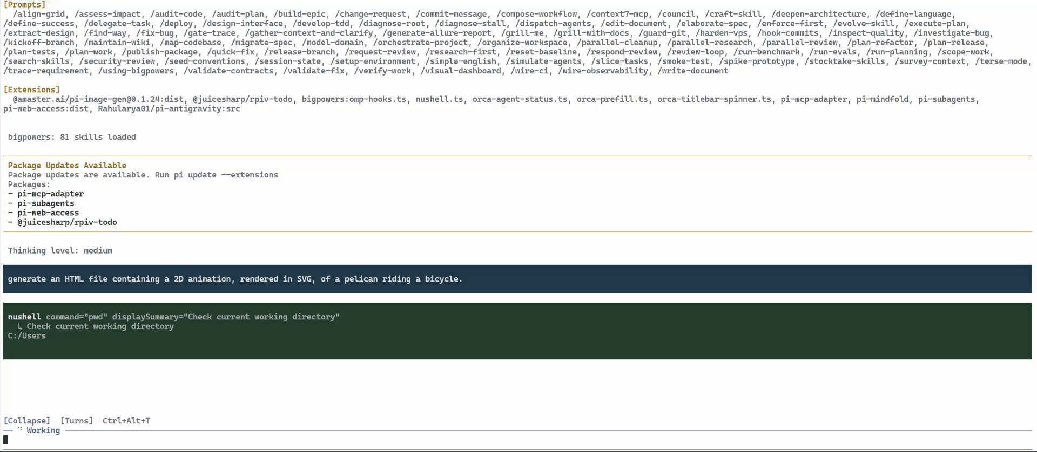Click the /write-document prompt name
Screen dimensions: 1037x452
point(692,71)
